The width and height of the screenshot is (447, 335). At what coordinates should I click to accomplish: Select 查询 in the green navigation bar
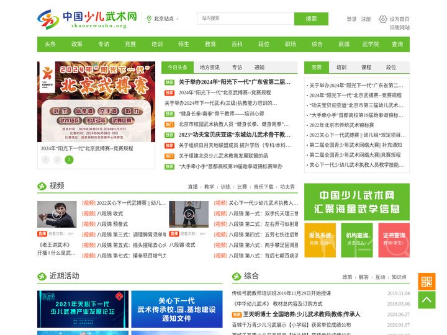pos(397,44)
